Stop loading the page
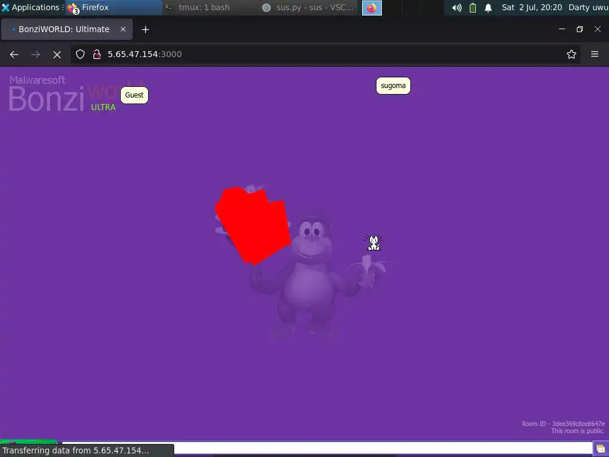Viewport: 609px width, 457px height. (x=57, y=54)
